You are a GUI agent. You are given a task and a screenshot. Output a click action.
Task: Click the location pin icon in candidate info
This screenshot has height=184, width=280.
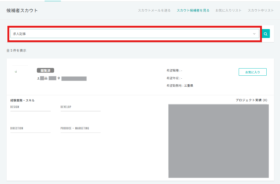[59, 78]
